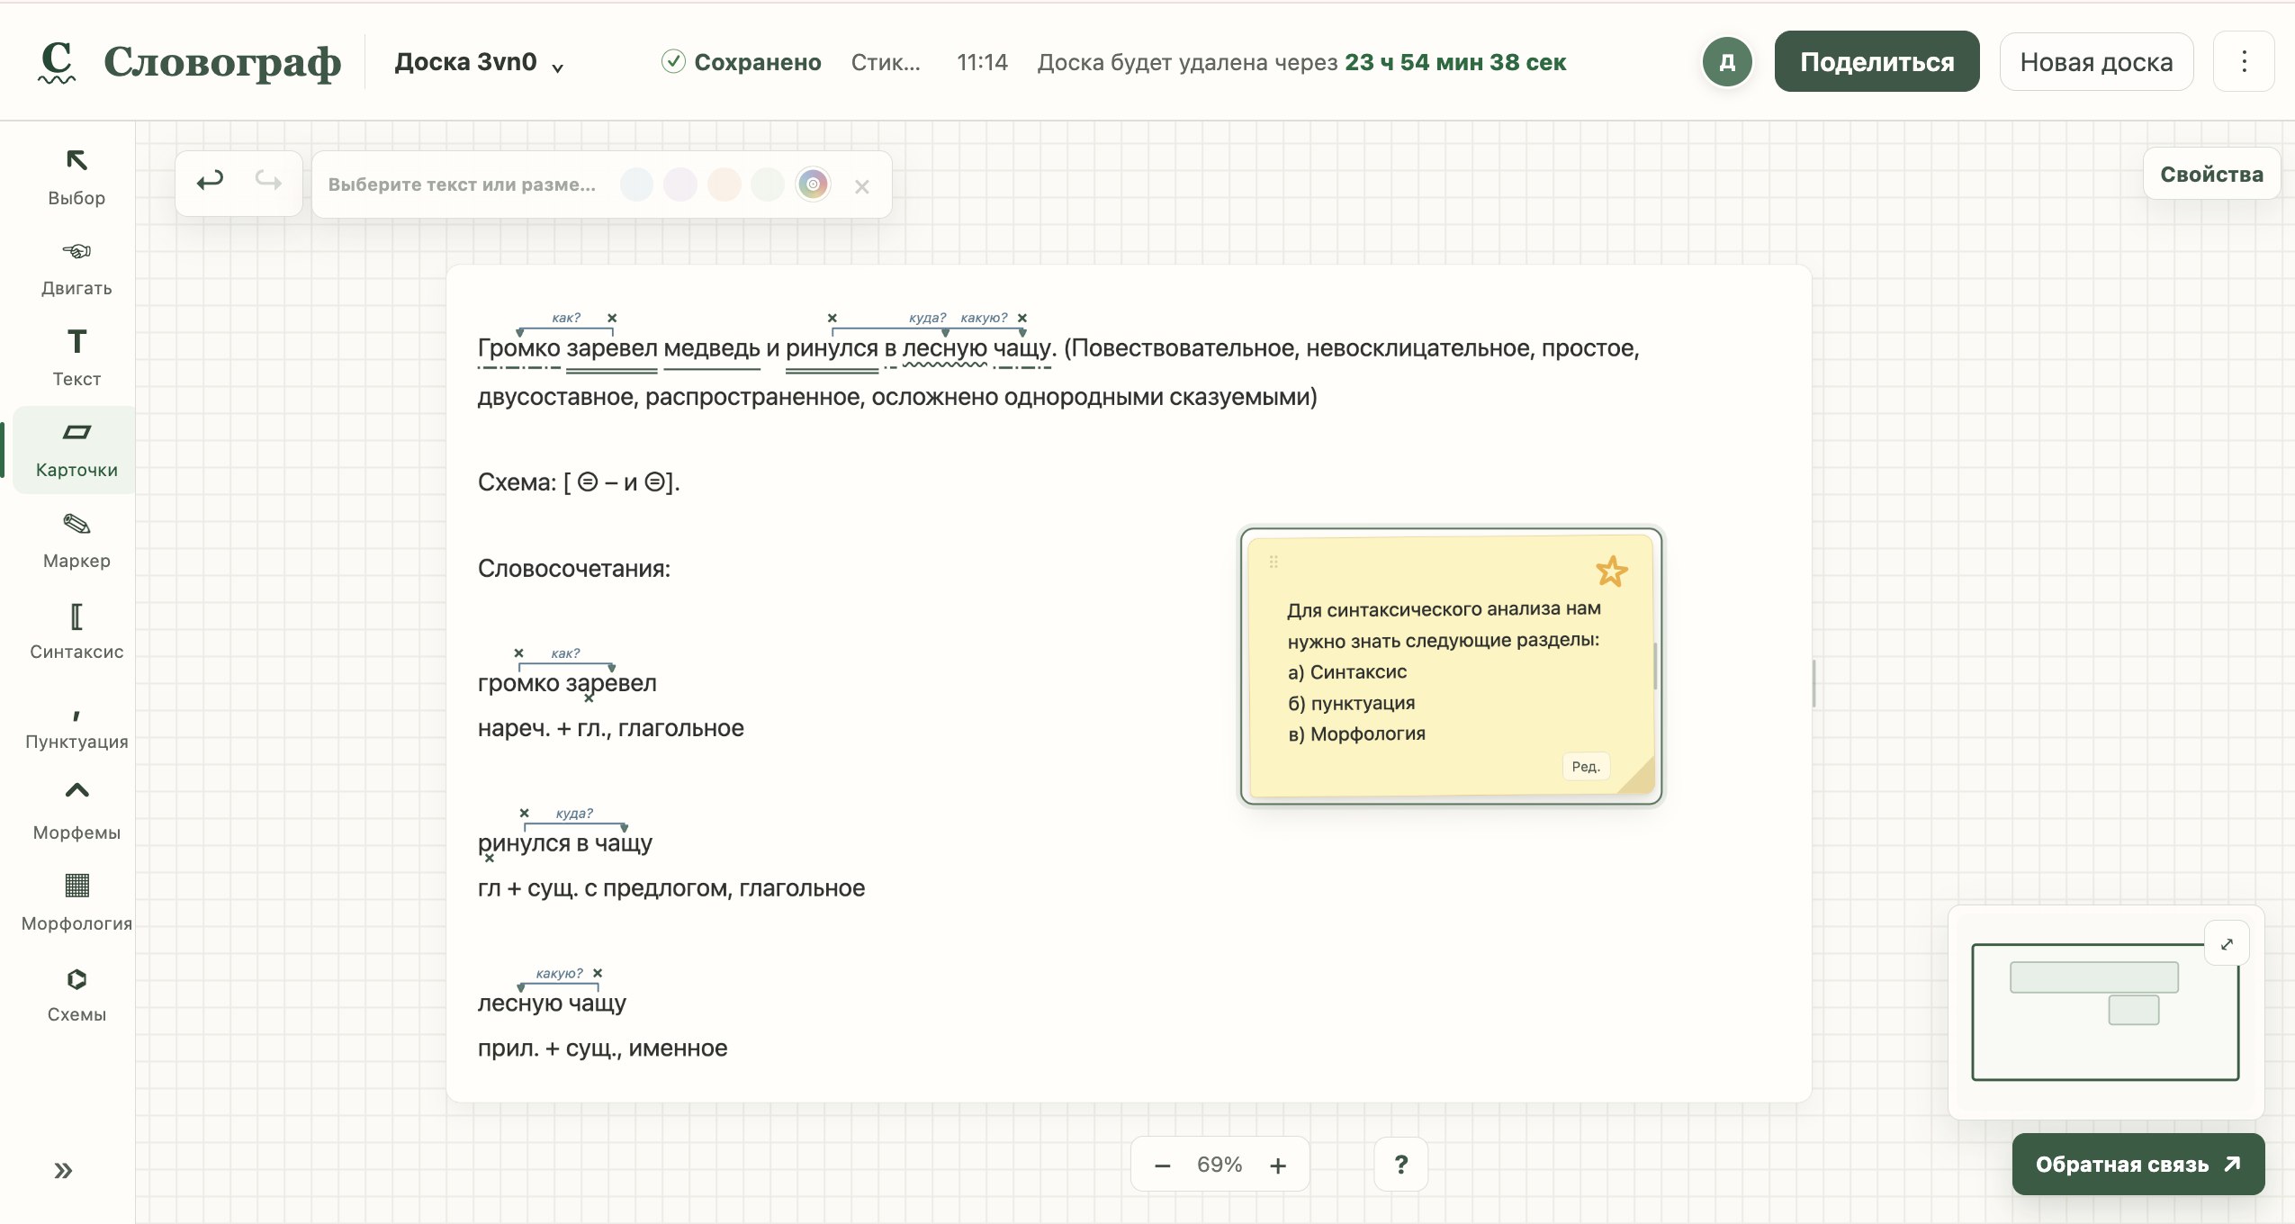The height and width of the screenshot is (1224, 2295).
Task: Remove the как? link above Громко заревел
Action: point(612,318)
